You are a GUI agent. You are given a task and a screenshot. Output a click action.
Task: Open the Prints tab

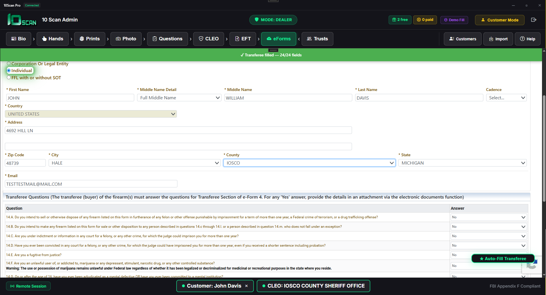(x=90, y=39)
